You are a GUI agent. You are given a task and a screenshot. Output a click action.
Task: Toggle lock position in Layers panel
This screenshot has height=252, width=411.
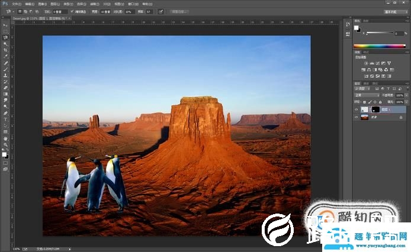(375, 102)
